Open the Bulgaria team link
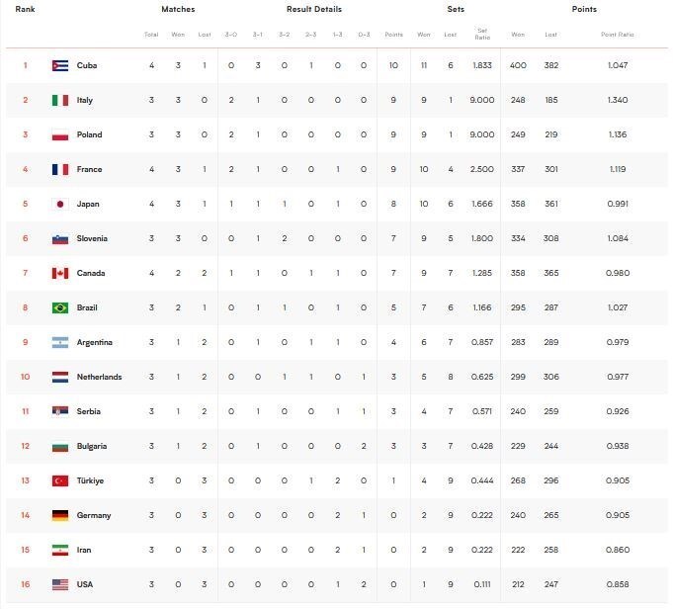The image size is (673, 609). tap(92, 446)
